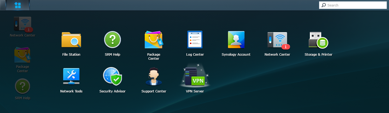Viewport: 389px width, 113px height.
Task: Click the red badge on desktop Network Center shortcut
Action: [29, 29]
